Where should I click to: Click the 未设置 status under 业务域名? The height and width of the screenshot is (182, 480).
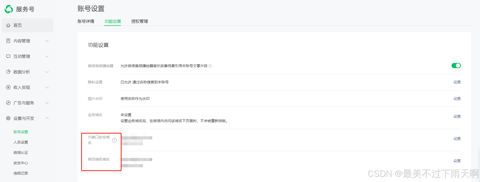126,115
